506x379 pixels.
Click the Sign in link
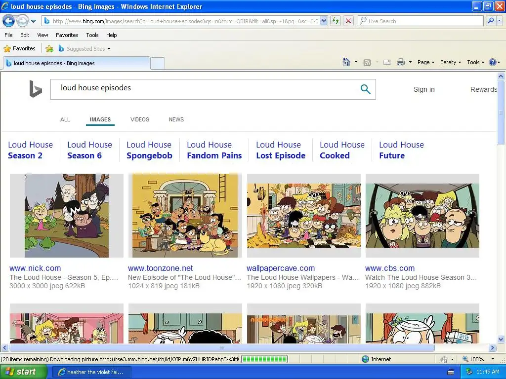click(424, 89)
